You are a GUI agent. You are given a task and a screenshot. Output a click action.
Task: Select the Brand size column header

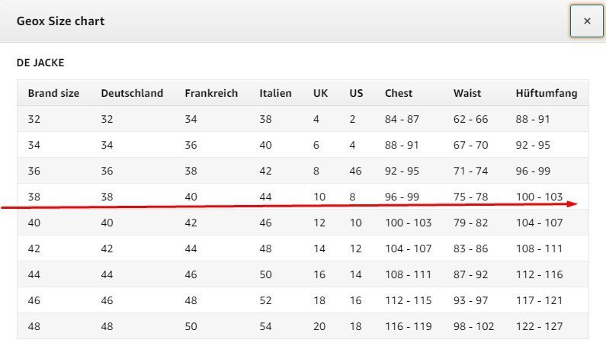tap(53, 93)
